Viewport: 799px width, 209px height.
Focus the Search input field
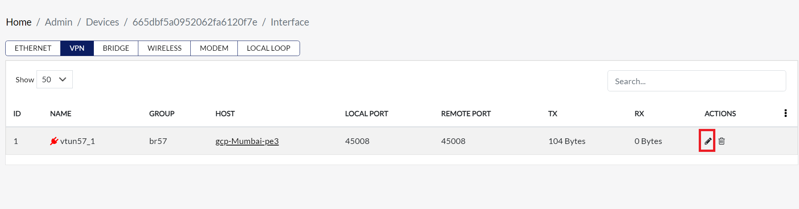[696, 81]
